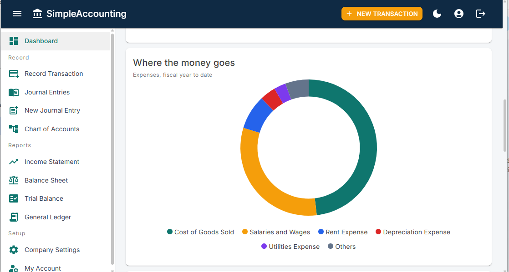Open New Journal Entry
509x272 pixels.
coord(56,110)
